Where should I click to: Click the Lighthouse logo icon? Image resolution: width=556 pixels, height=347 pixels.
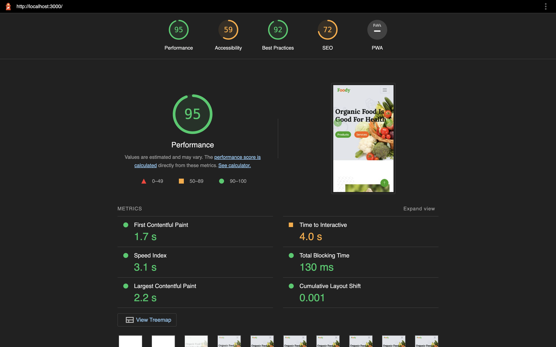(x=8, y=6)
